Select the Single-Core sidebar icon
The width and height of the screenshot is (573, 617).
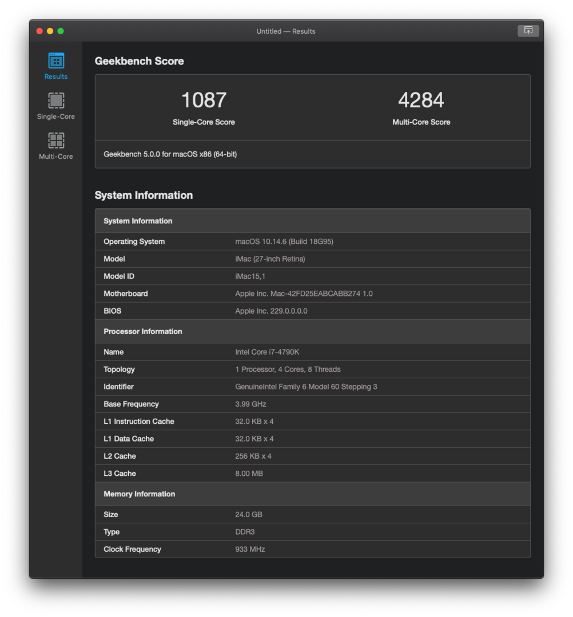pos(56,101)
